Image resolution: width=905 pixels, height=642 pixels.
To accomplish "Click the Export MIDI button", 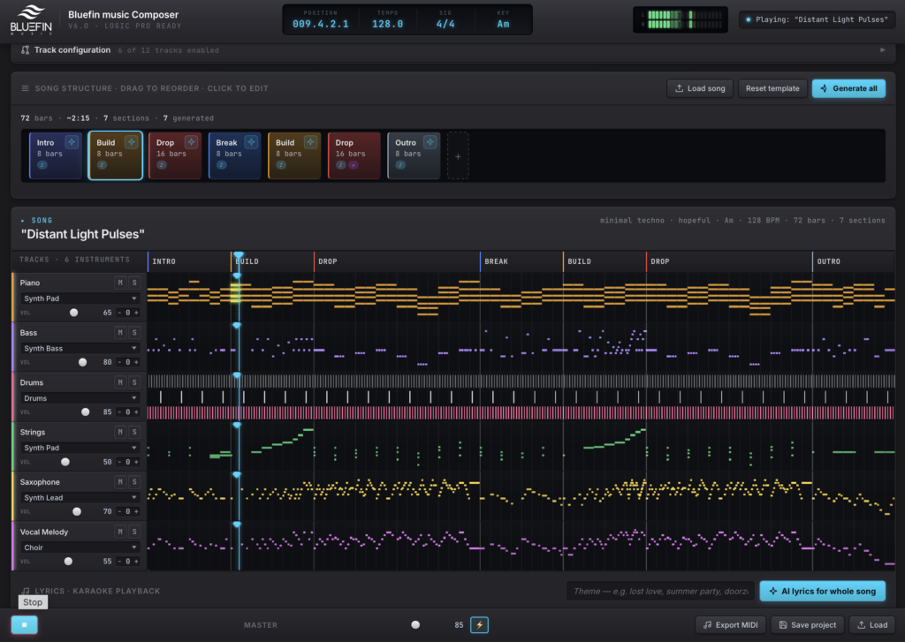I will [730, 624].
